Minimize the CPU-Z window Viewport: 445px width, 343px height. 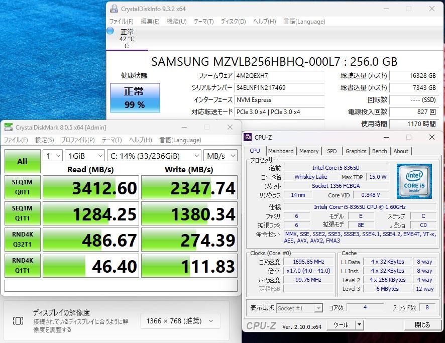[x=386, y=137]
